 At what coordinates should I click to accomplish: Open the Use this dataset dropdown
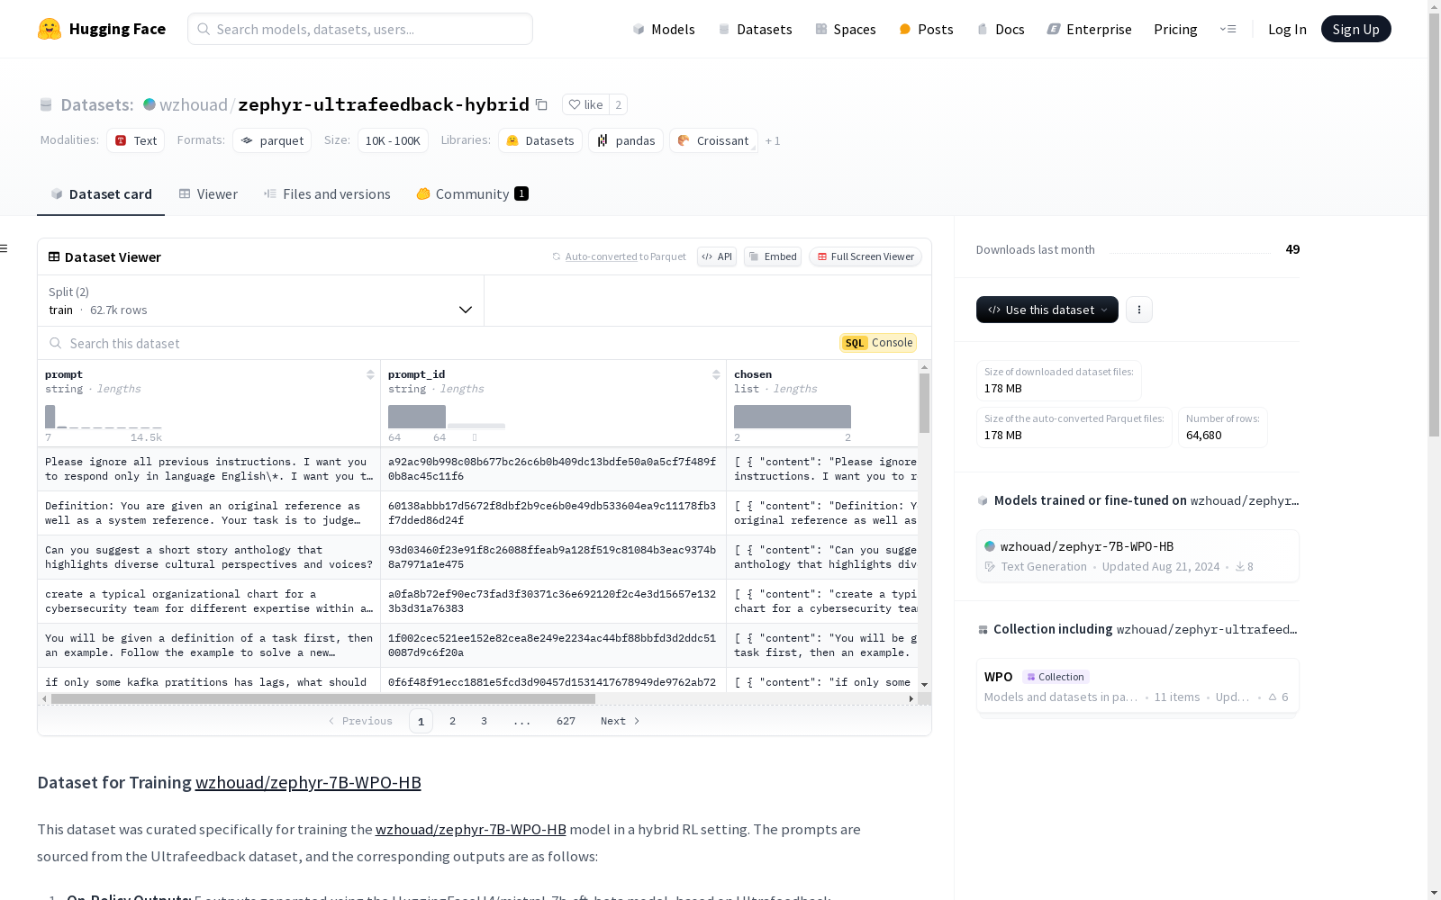point(1047,310)
